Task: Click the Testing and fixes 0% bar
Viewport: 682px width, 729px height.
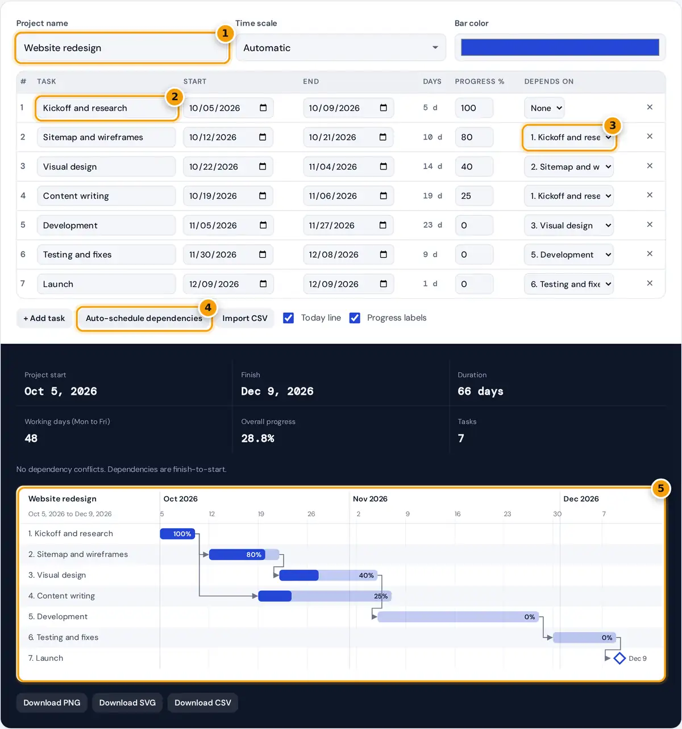Action: pos(584,638)
